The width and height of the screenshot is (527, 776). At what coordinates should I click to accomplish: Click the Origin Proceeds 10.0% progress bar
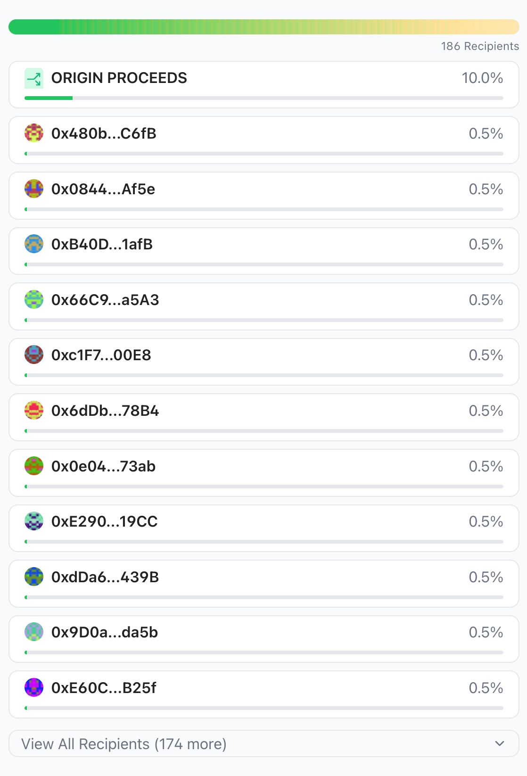pos(264,98)
